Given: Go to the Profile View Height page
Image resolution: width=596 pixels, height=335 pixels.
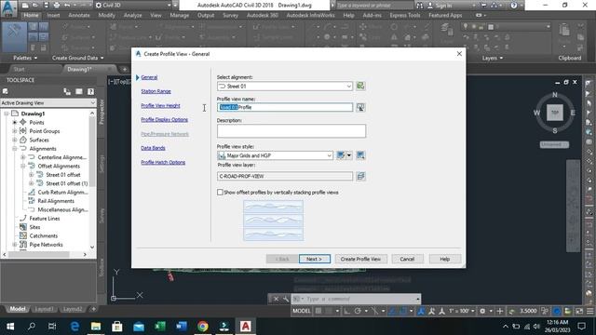Looking at the screenshot, I should [160, 105].
